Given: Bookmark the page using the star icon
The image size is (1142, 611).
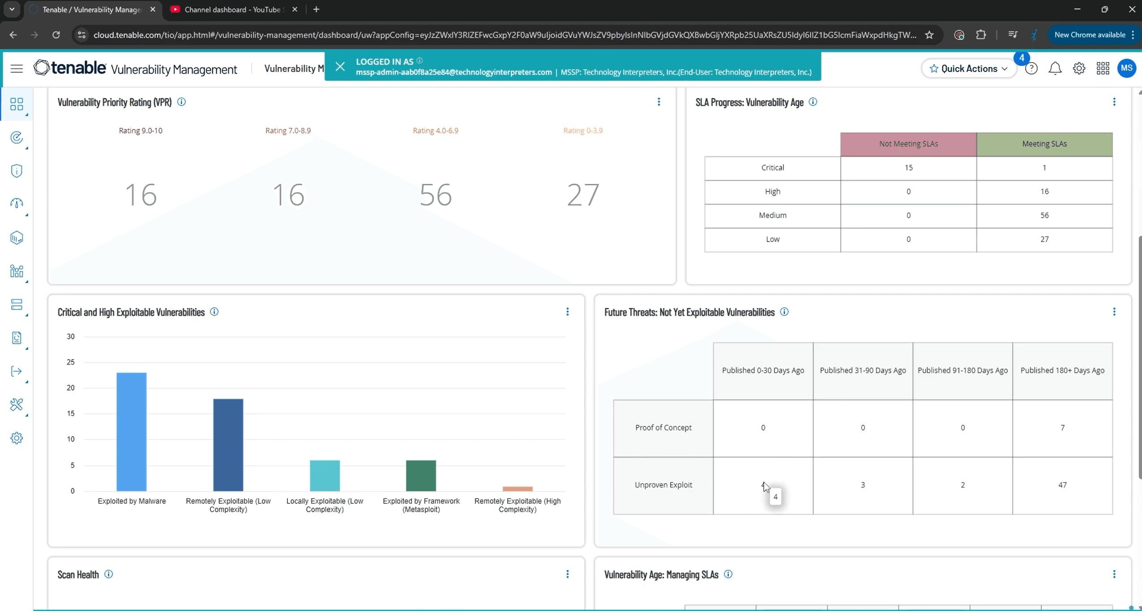Looking at the screenshot, I should [x=929, y=35].
